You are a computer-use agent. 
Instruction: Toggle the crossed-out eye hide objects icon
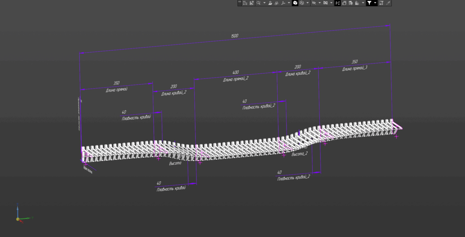pos(314,3)
